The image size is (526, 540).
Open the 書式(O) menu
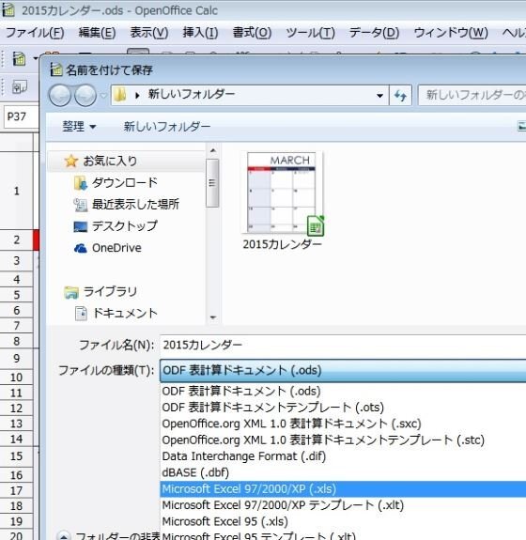click(252, 33)
